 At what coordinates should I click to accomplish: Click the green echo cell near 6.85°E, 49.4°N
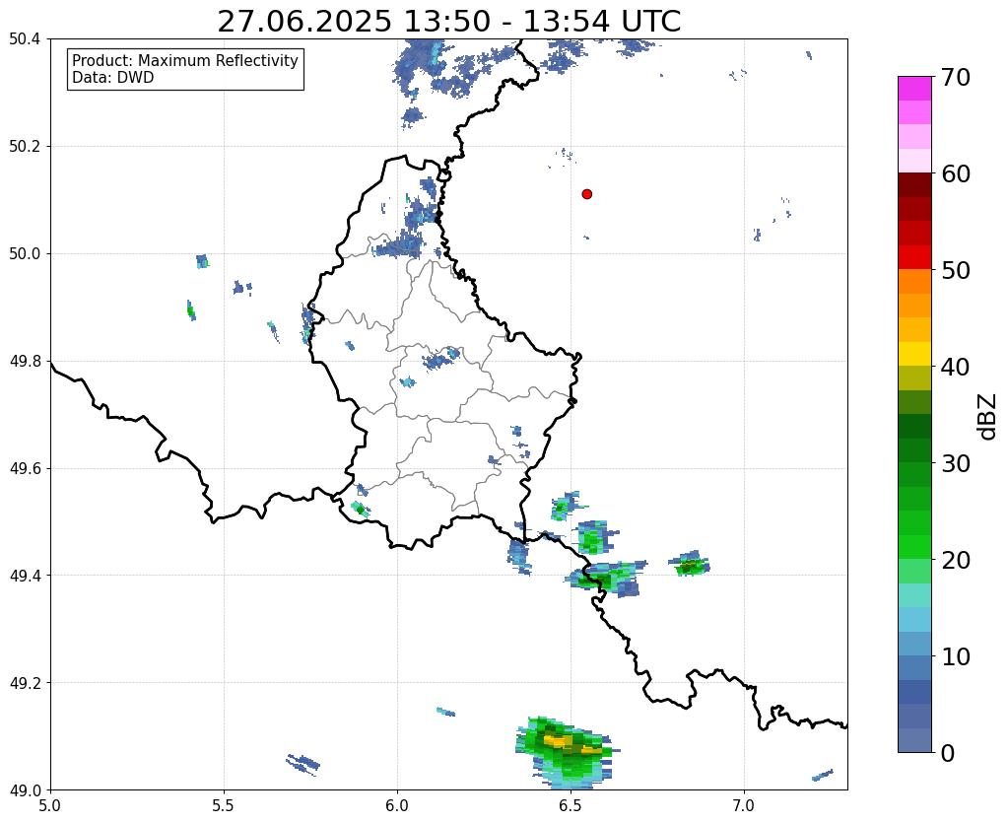click(689, 565)
